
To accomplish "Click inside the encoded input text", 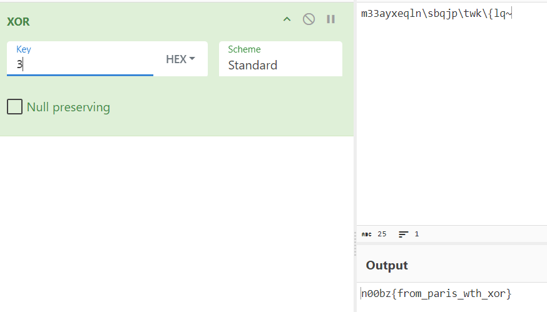I will [436, 14].
